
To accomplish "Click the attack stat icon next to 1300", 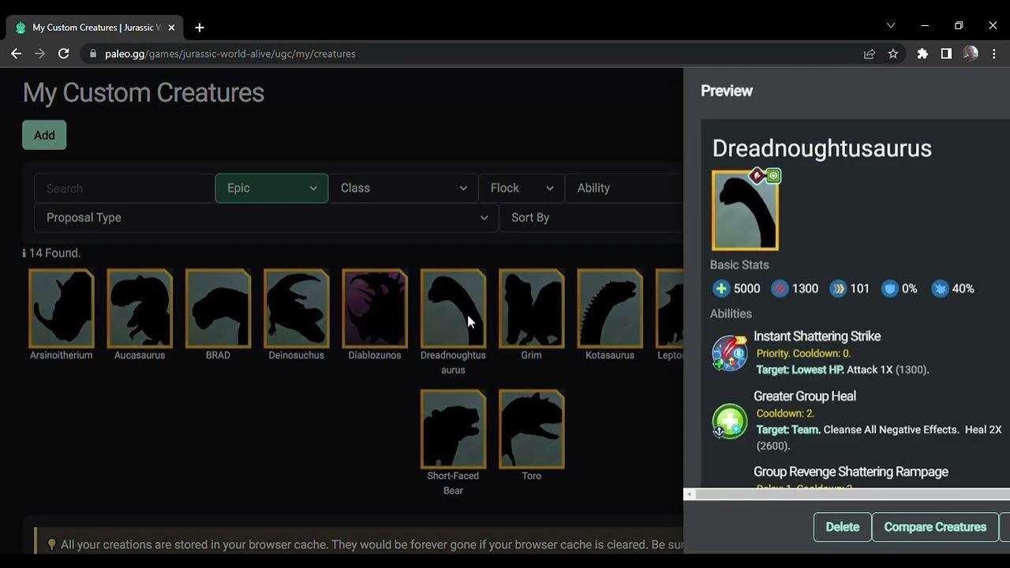I will (x=780, y=289).
